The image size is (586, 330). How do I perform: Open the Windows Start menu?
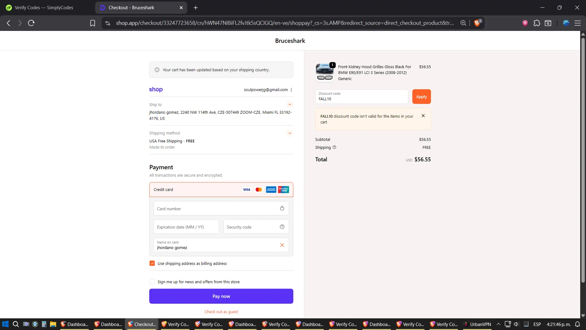tap(5, 324)
